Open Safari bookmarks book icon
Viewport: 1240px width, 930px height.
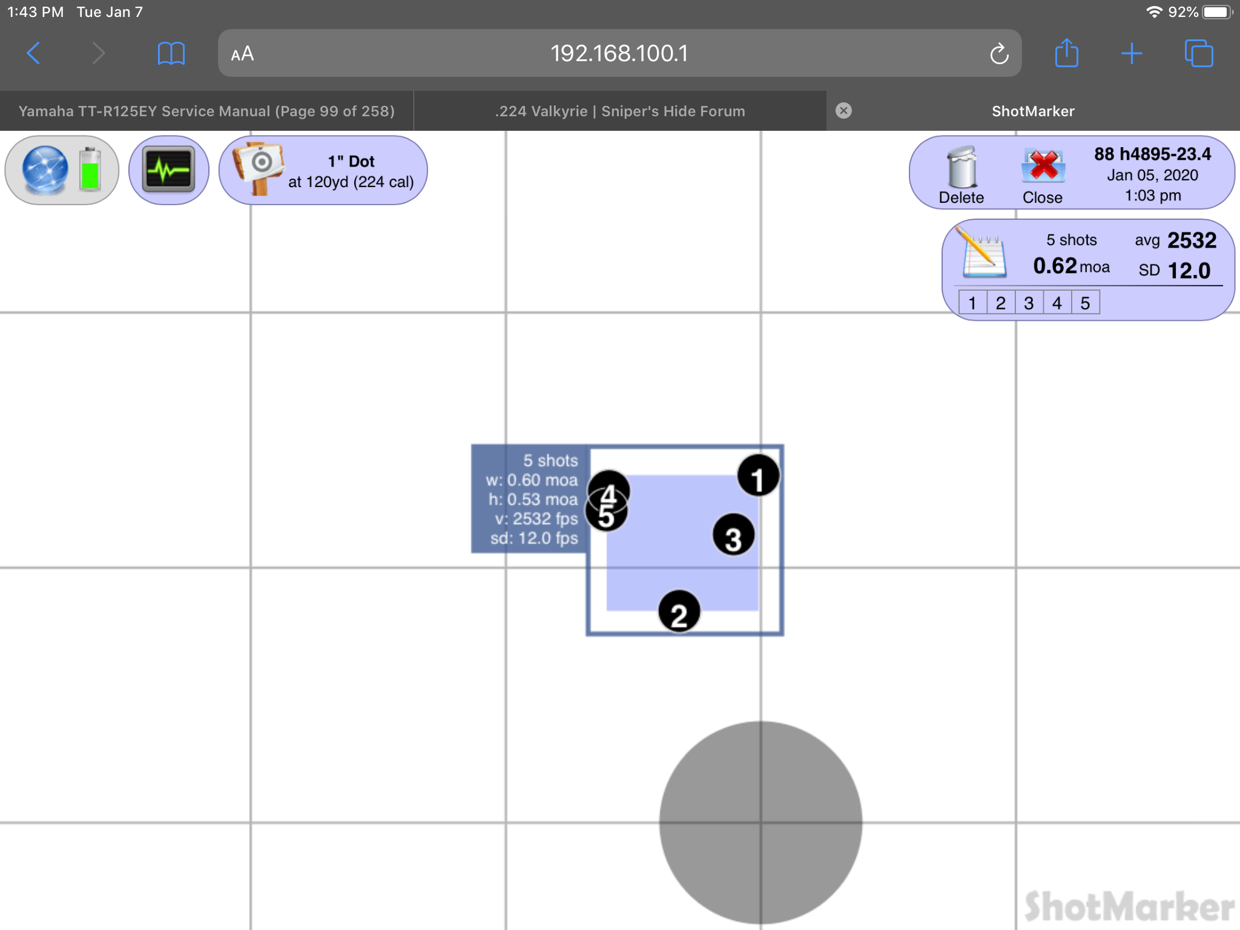click(x=171, y=53)
